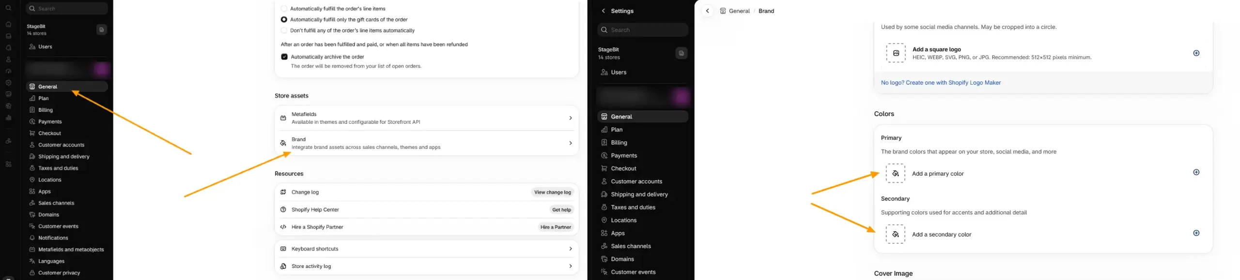
Task: Click the plus icon for Add a secondary color
Action: point(1196,233)
